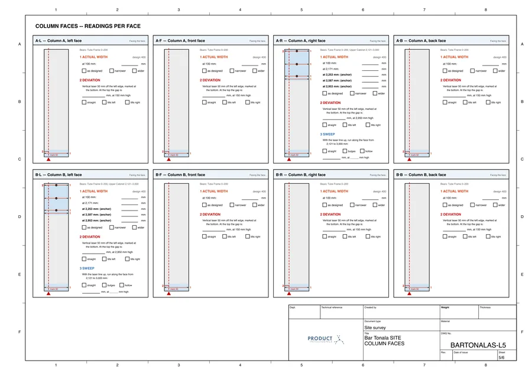Check "bulges" under Sweep in A-R panel
532x376 pixels.
[x=345, y=151]
